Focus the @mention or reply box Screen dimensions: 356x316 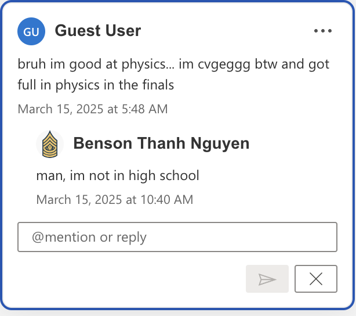point(177,237)
